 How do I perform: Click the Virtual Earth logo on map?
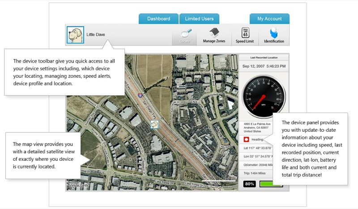(x=78, y=184)
